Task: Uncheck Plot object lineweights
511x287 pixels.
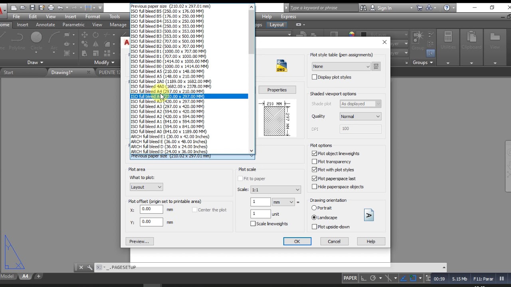Action: [x=315, y=153]
